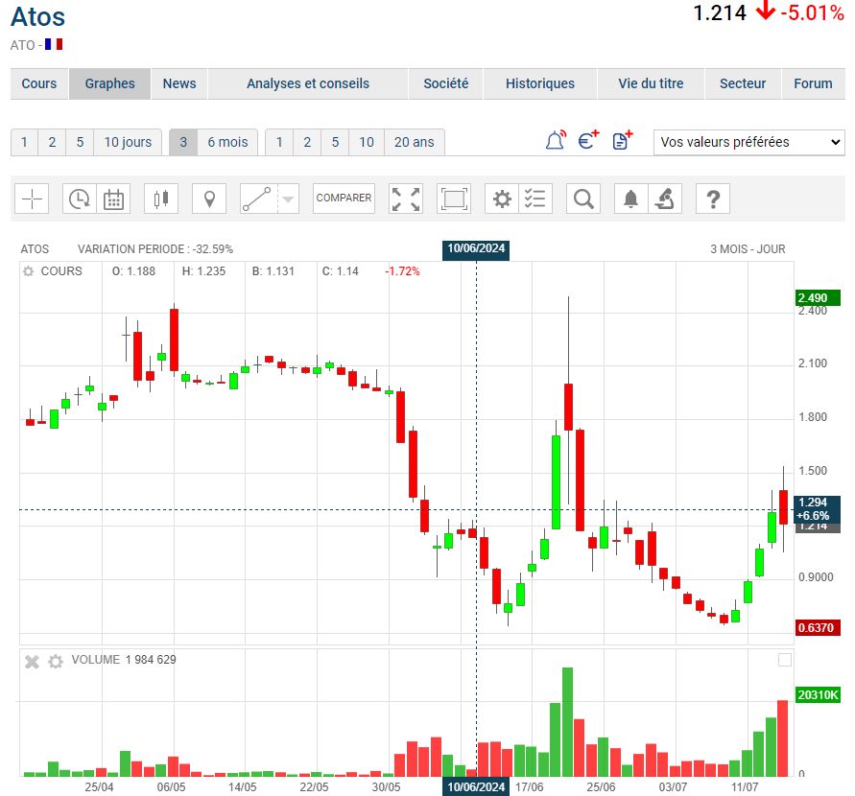Open the indicators checklist icon
Viewport: 855px width, 796px height.
pos(535,199)
